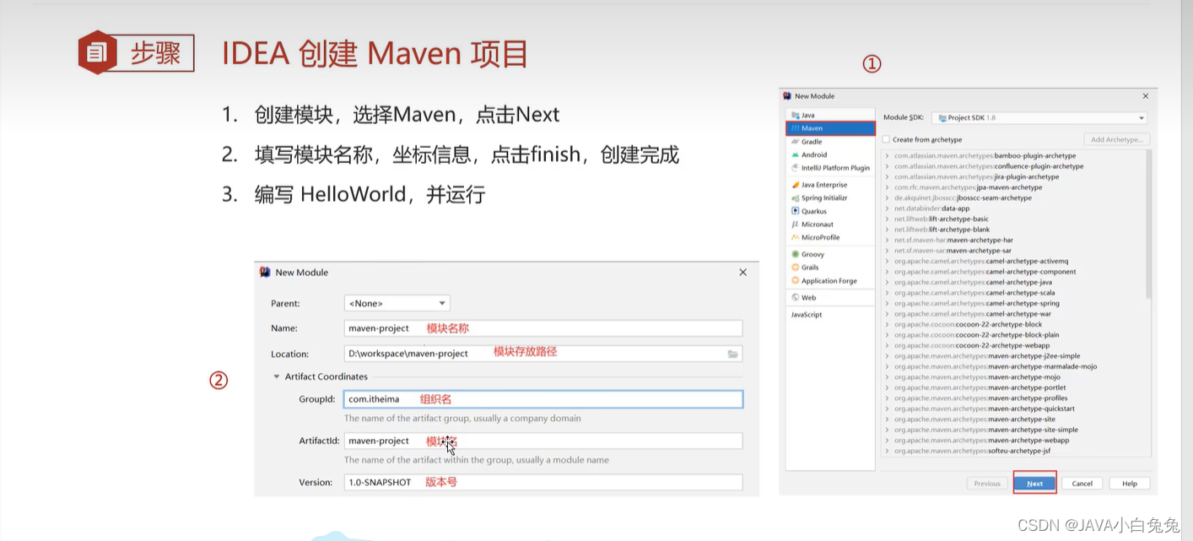Click the Previous button

[x=987, y=484]
